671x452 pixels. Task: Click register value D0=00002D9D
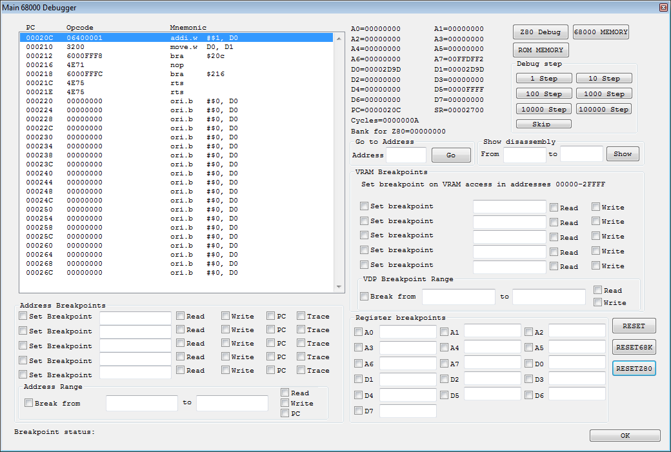pos(376,69)
